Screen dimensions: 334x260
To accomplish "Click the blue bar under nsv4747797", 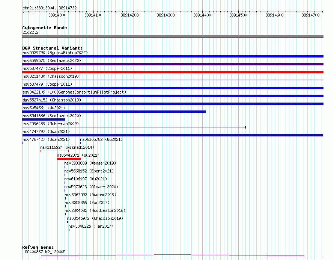I will pos(173,135).
